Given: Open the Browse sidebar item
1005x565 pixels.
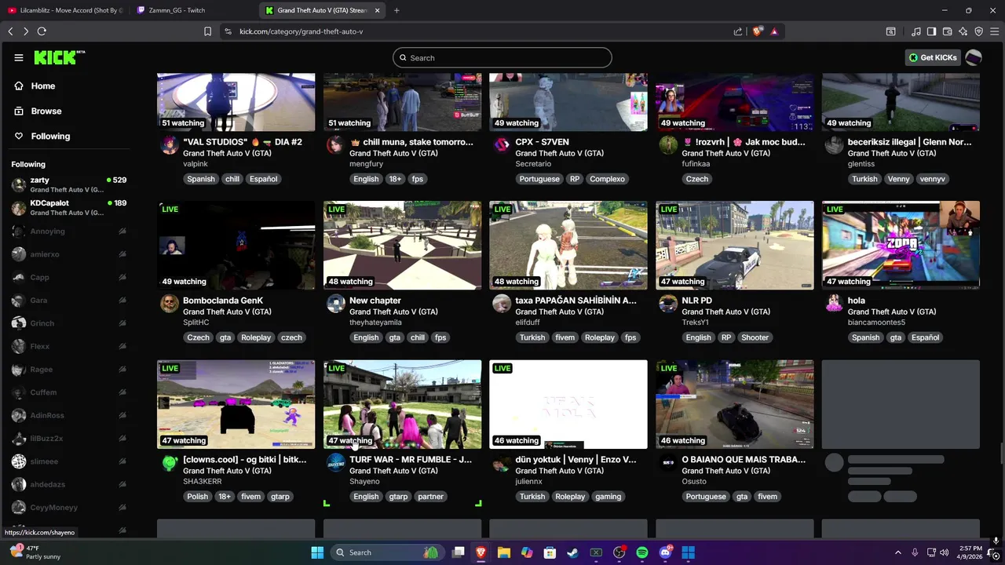Looking at the screenshot, I should pyautogui.click(x=46, y=111).
